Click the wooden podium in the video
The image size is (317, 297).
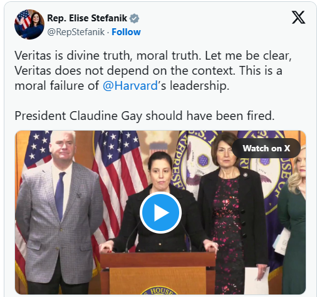(x=158, y=273)
